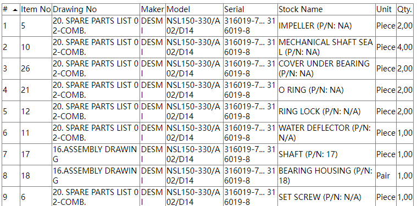Image resolution: width=417 pixels, height=206 pixels.
Task: Select the WATER DEFLECTOR stock name cell
Action: coord(326,133)
